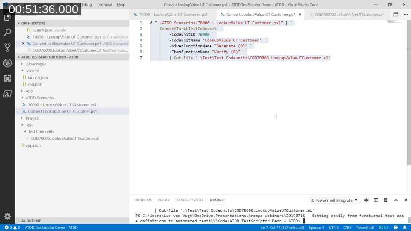This screenshot has height=231, width=411.
Task: Change indentation via Spaces: 4
Action: pos(316,228)
